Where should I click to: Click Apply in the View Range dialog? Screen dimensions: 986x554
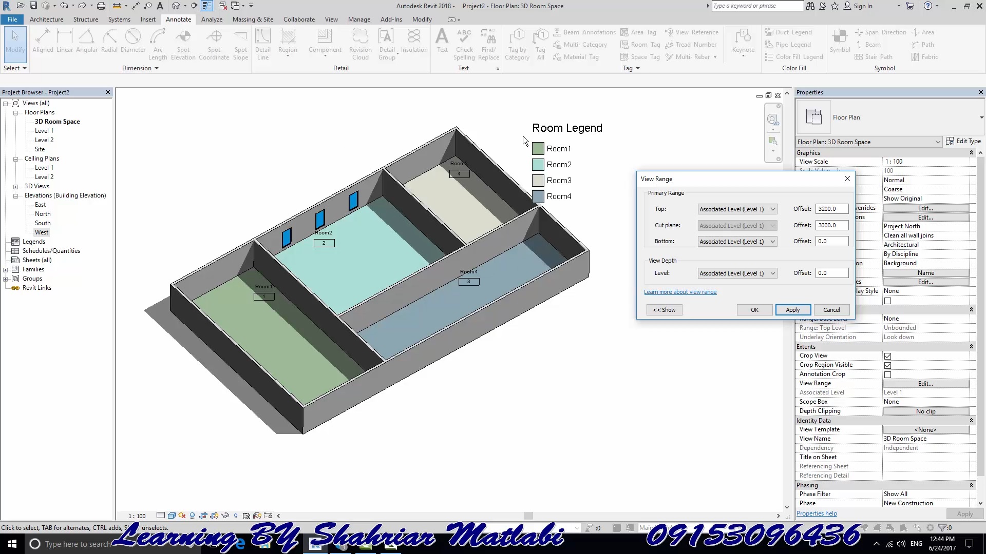pos(792,310)
